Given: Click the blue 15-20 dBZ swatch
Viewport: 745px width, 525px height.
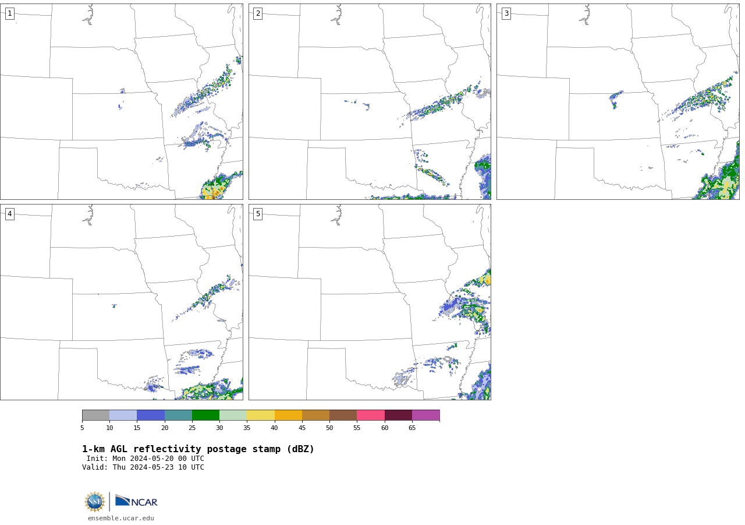Looking at the screenshot, I should pyautogui.click(x=151, y=415).
